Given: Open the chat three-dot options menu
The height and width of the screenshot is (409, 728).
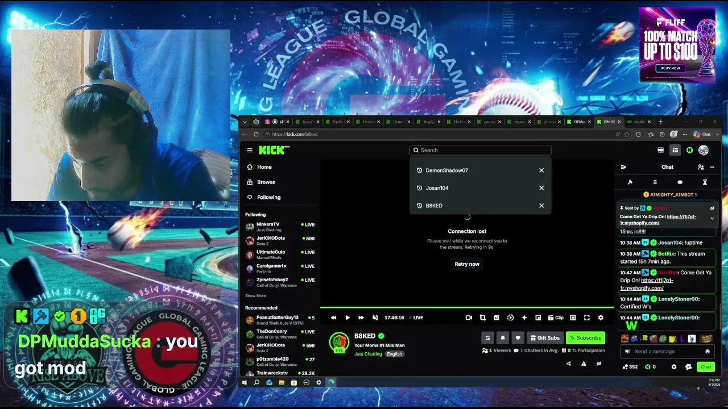Looking at the screenshot, I should (x=712, y=167).
